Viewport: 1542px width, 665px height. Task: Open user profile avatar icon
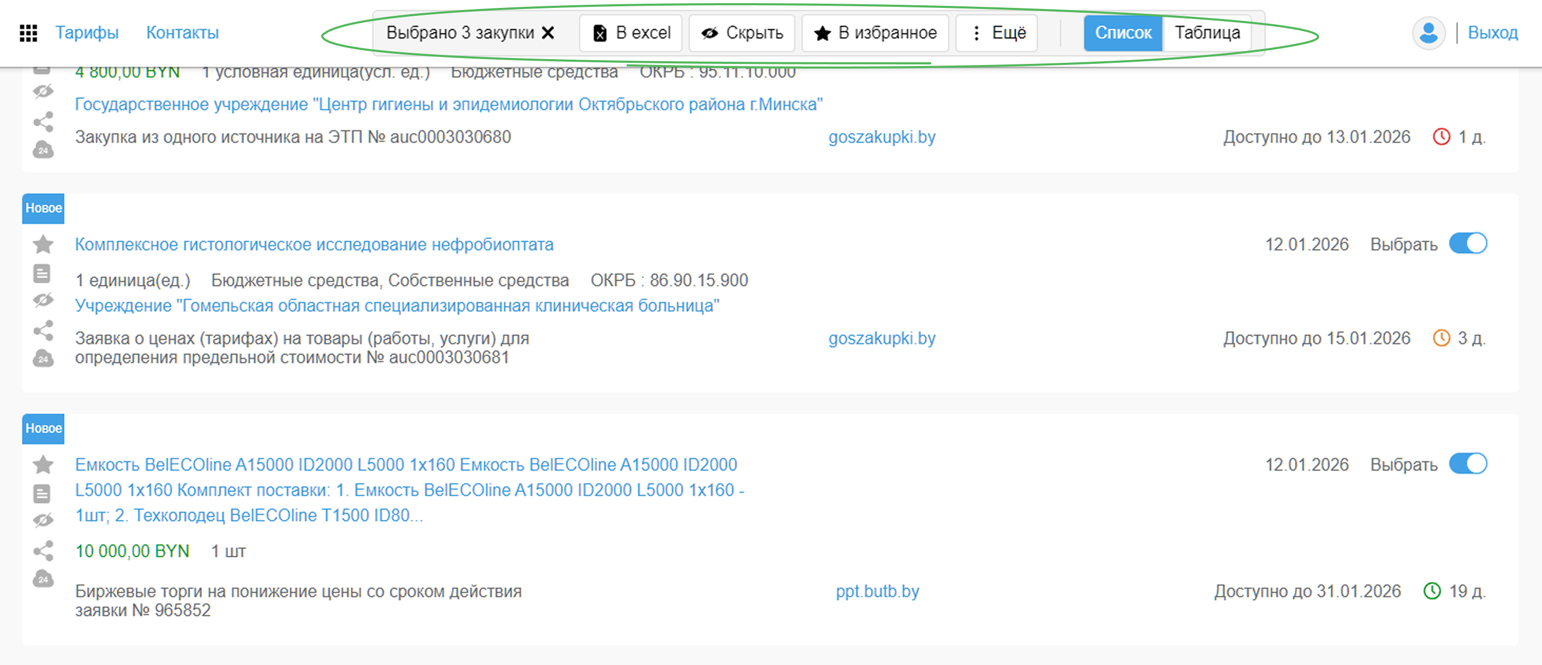pyautogui.click(x=1428, y=33)
